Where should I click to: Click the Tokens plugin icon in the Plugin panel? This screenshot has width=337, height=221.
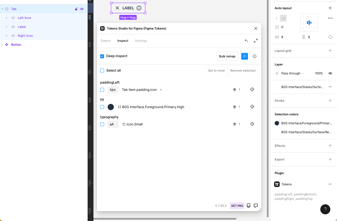coord(277,184)
